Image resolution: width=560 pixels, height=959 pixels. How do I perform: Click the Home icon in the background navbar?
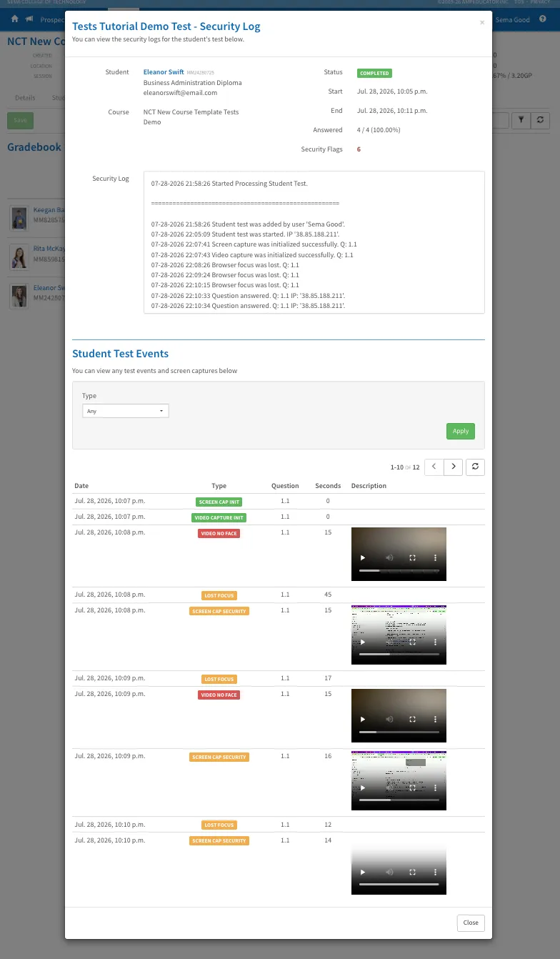click(x=15, y=19)
